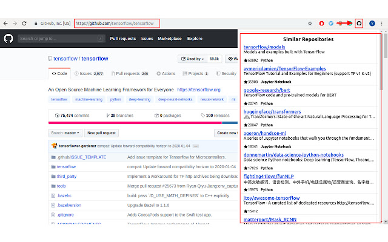Open Explore in the top navigation

click(195, 39)
